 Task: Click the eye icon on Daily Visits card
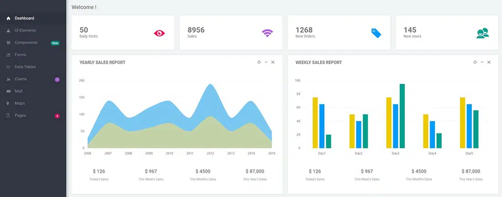159,33
